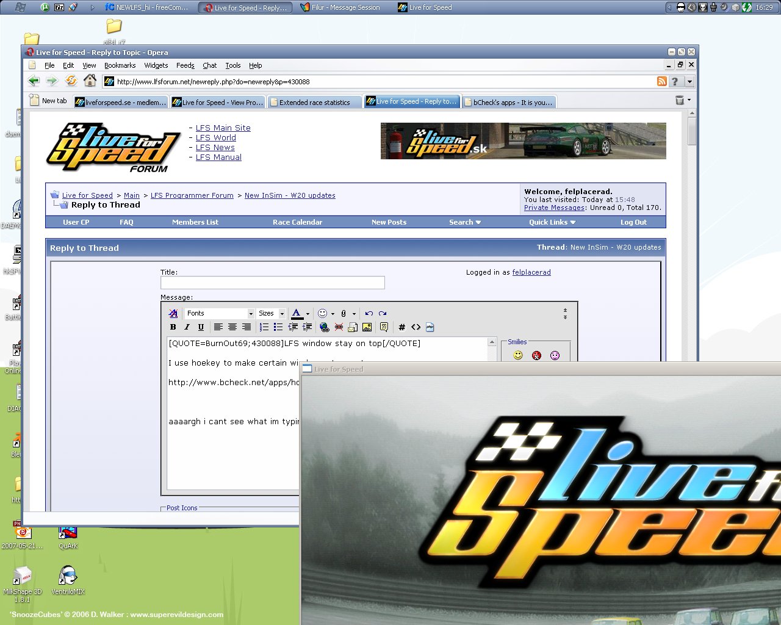Wrap selection in CODE tags (# icon)

pos(401,327)
